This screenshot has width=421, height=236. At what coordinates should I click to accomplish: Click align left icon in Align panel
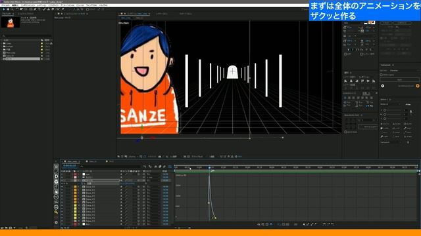coord(345,81)
